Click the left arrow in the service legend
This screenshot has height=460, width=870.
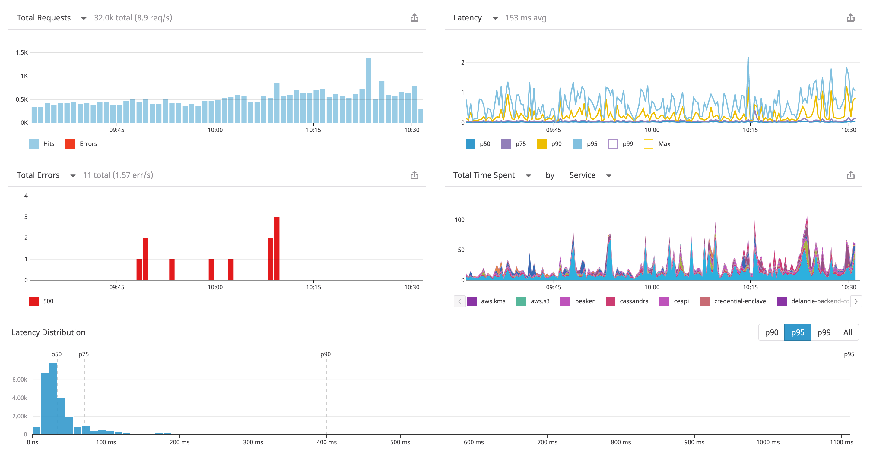(x=459, y=301)
